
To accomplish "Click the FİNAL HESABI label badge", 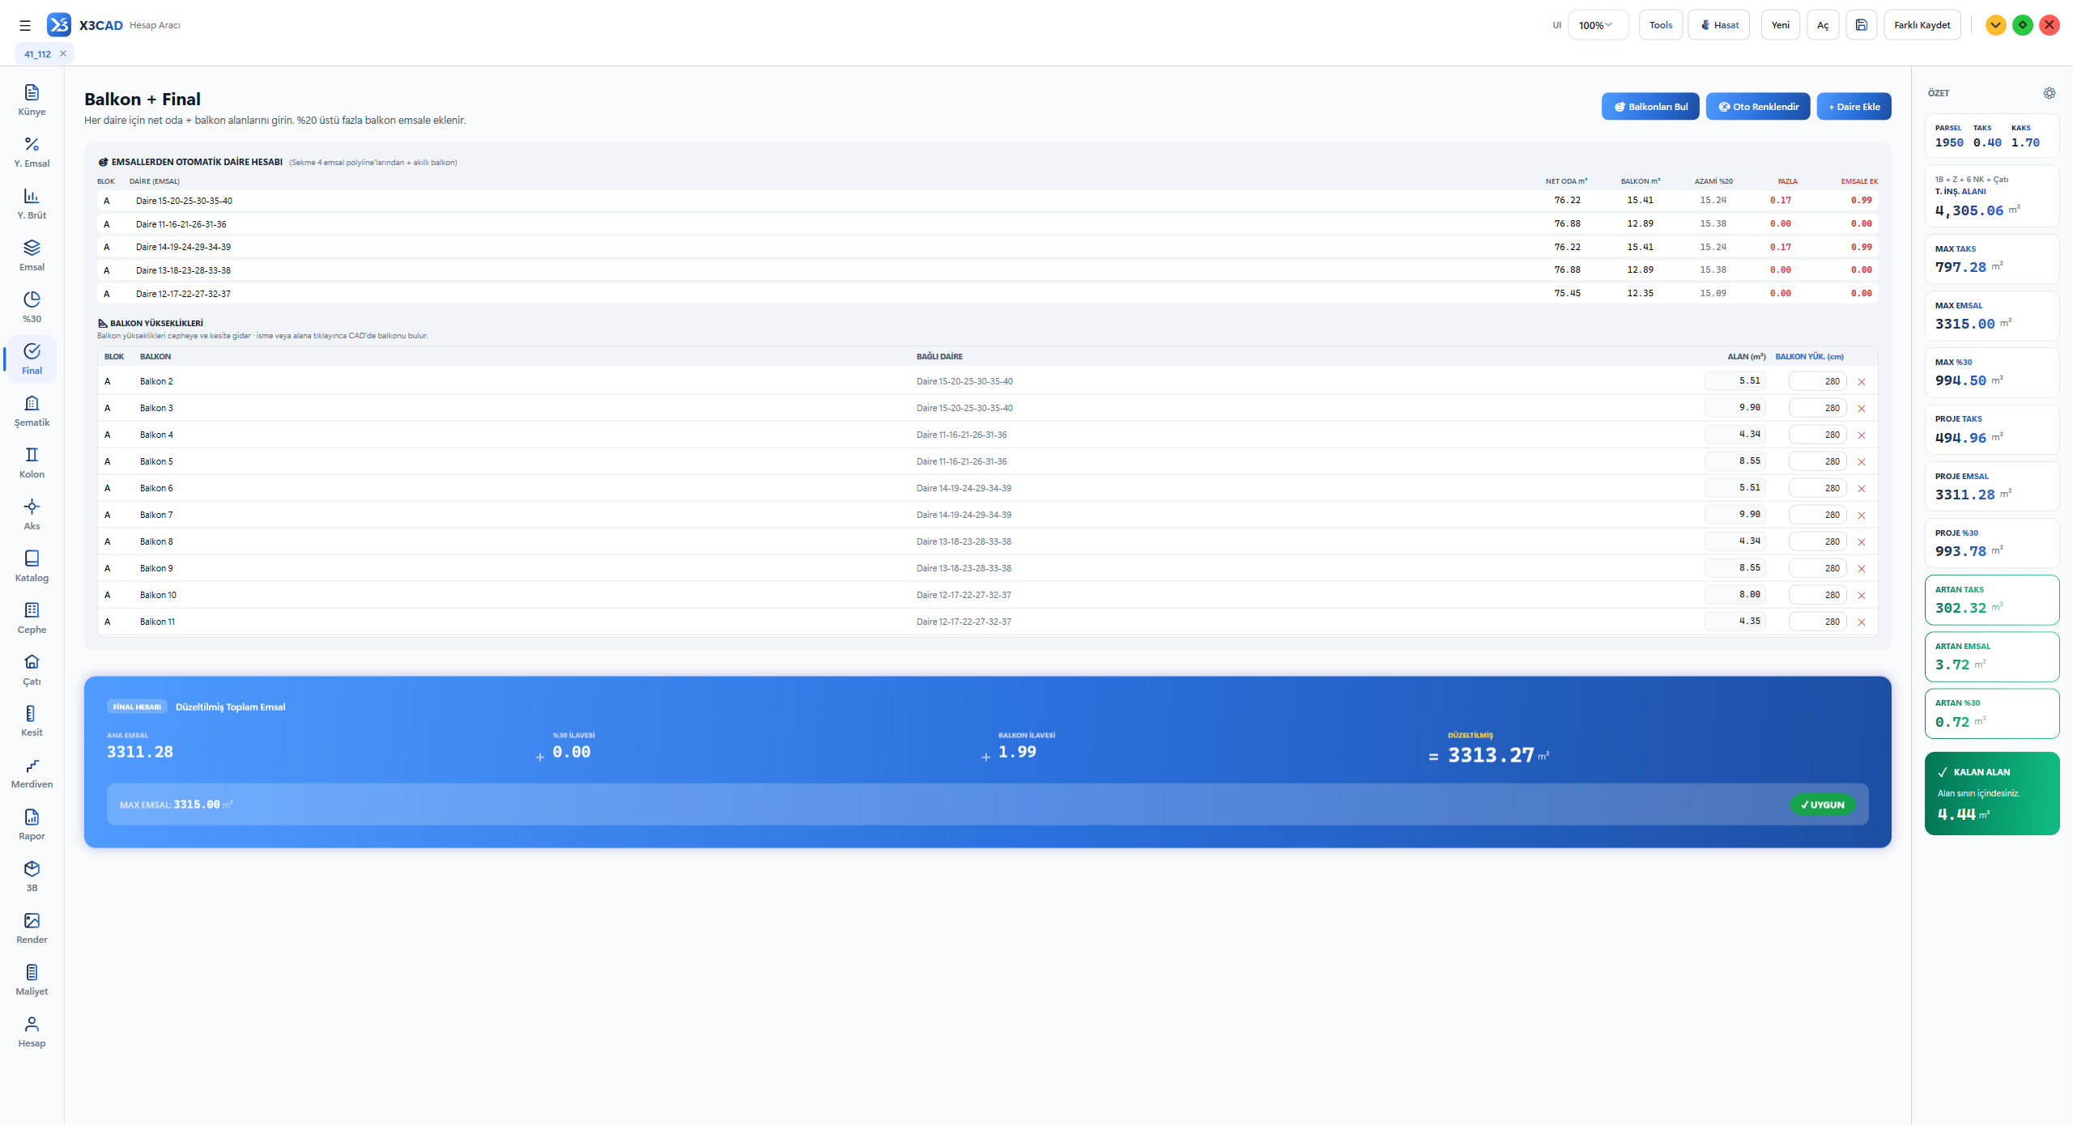I will (x=137, y=707).
